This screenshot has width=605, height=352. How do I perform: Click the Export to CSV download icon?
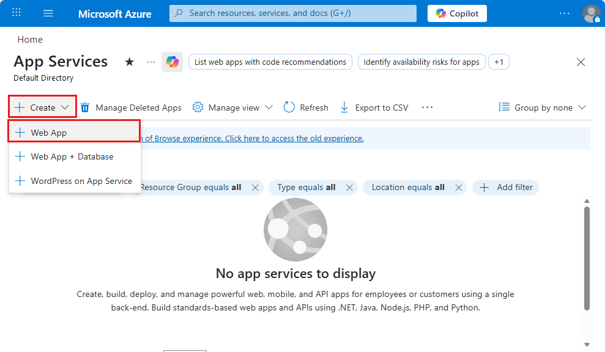[x=344, y=108]
